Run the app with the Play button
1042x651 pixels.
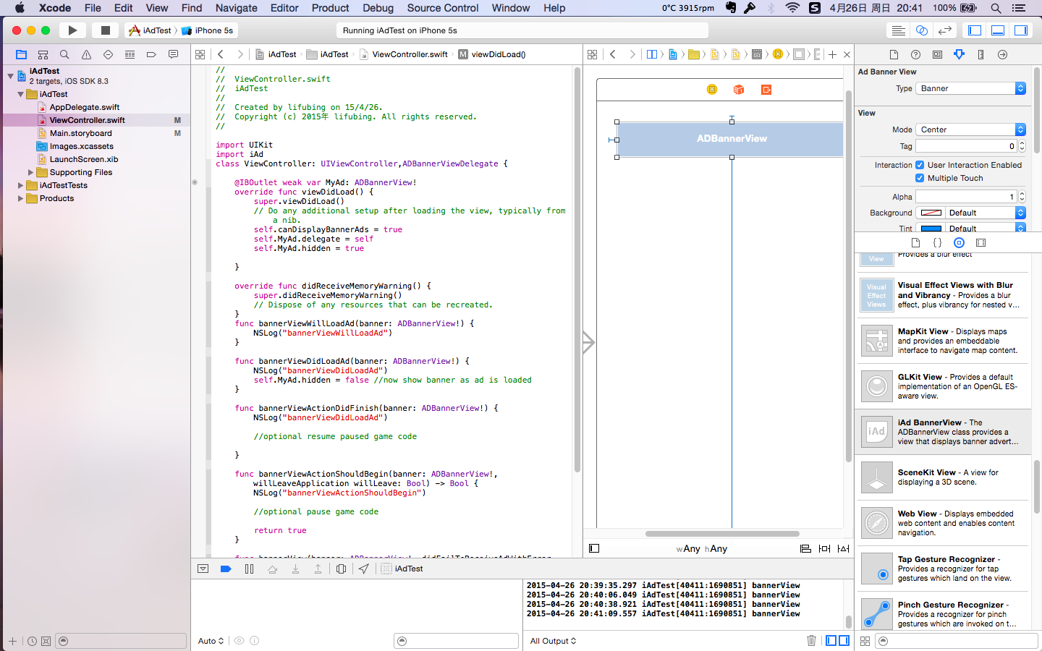tap(72, 30)
